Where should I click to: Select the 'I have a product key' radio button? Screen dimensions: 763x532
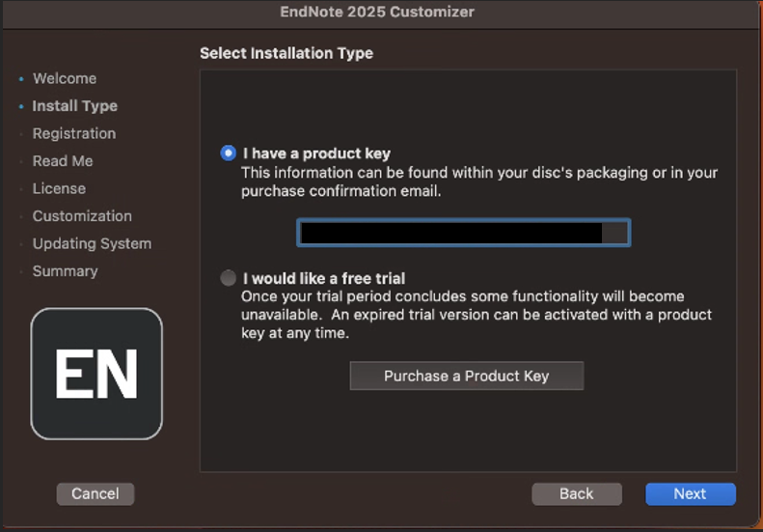(x=228, y=153)
